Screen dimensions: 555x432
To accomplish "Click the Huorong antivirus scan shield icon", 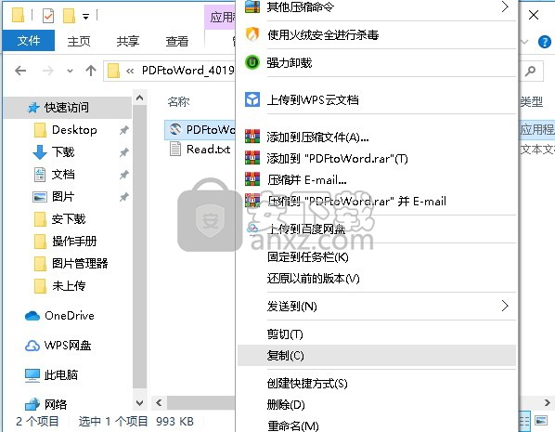I will 252,34.
